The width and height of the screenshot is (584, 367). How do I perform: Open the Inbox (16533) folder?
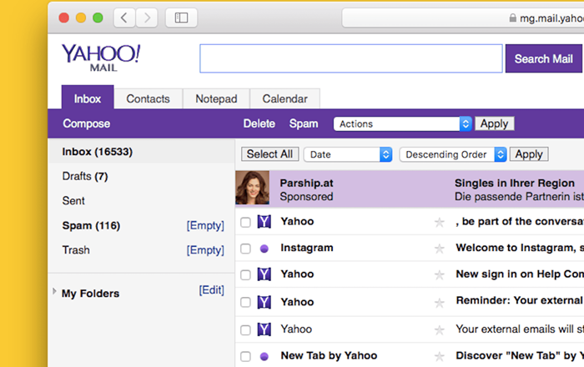(x=142, y=152)
